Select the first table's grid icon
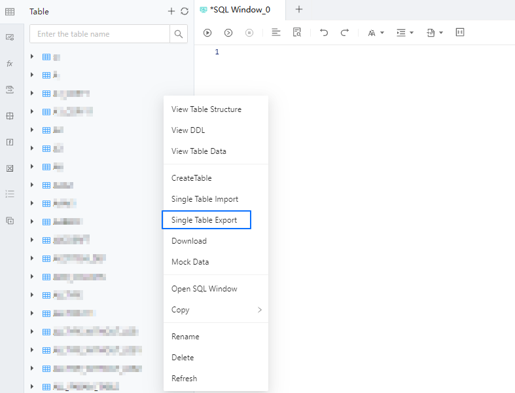The image size is (515, 393). (x=46, y=57)
